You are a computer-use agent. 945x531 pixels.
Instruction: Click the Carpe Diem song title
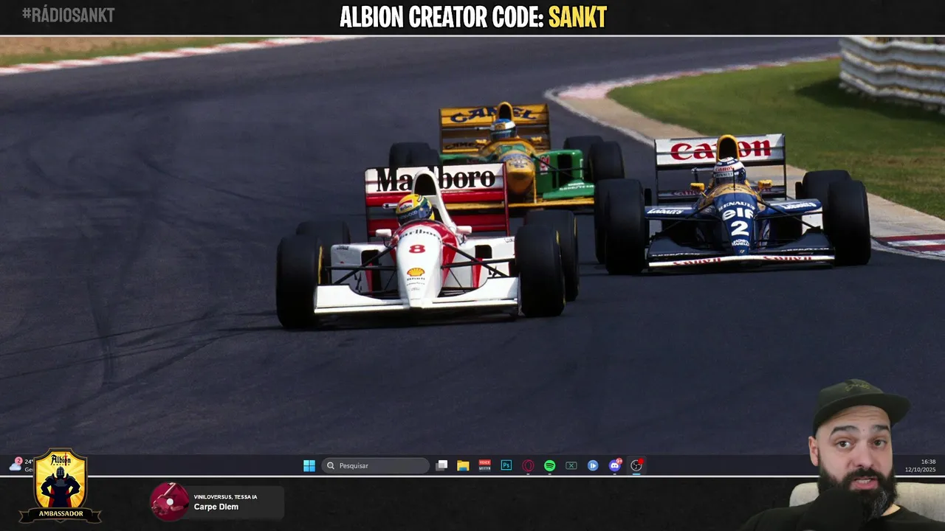pos(216,507)
